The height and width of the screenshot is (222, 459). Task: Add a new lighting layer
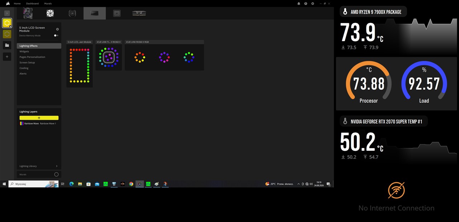[x=39, y=118]
